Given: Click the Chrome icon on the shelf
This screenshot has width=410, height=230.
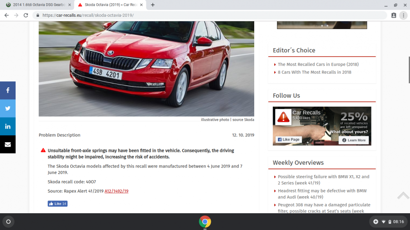Looking at the screenshot, I should pos(205,222).
